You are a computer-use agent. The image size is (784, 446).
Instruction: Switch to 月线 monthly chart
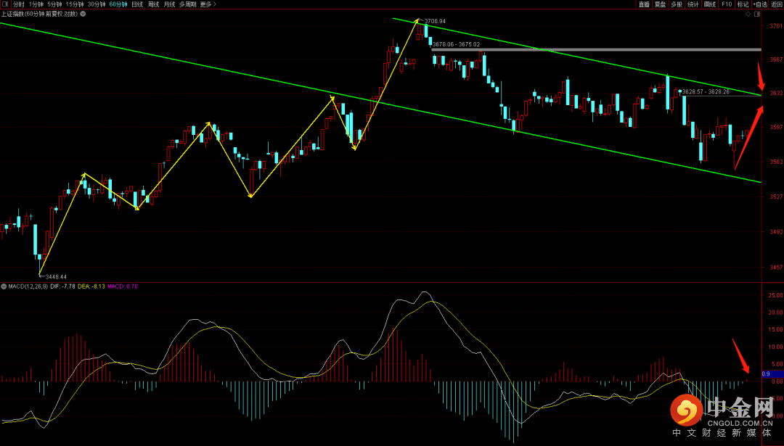(x=169, y=4)
